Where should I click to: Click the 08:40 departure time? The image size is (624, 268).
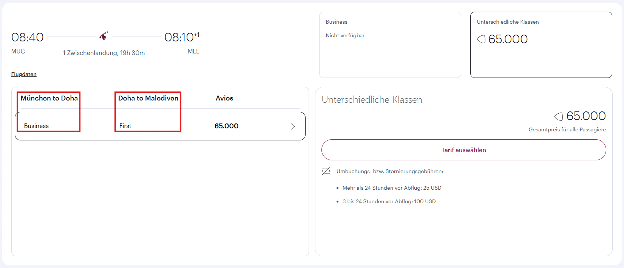tap(28, 37)
